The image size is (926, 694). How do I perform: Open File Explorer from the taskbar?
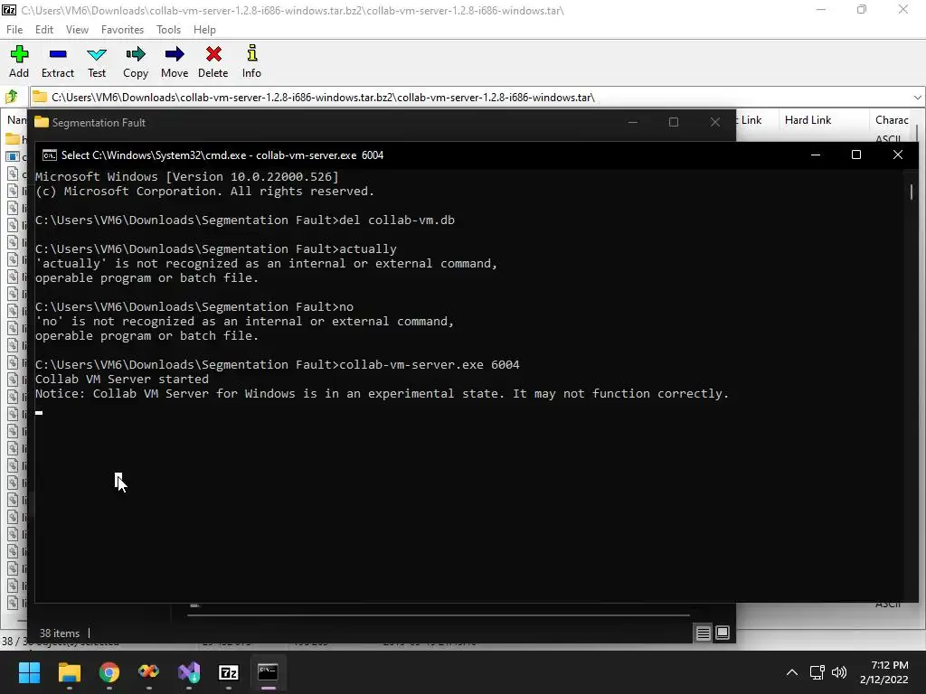click(x=69, y=672)
